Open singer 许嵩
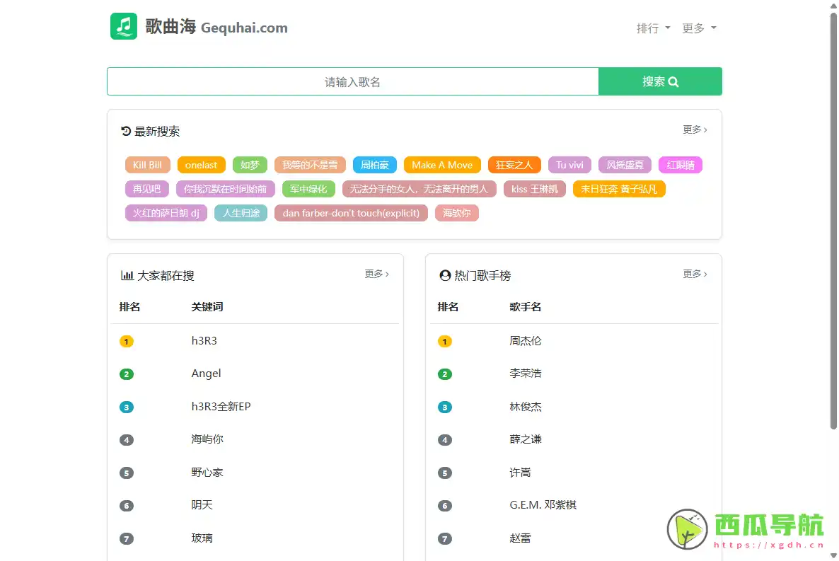 [x=520, y=473]
